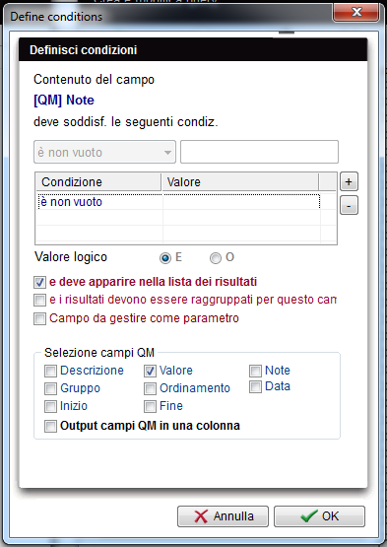This screenshot has height=547, width=387.
Task: Check 'Campo da gestire come parametro'
Action: pyautogui.click(x=39, y=318)
